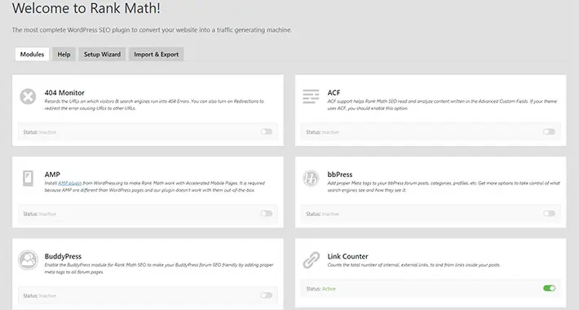Image resolution: width=579 pixels, height=310 pixels.
Task: Open the Help tab
Action: click(64, 55)
